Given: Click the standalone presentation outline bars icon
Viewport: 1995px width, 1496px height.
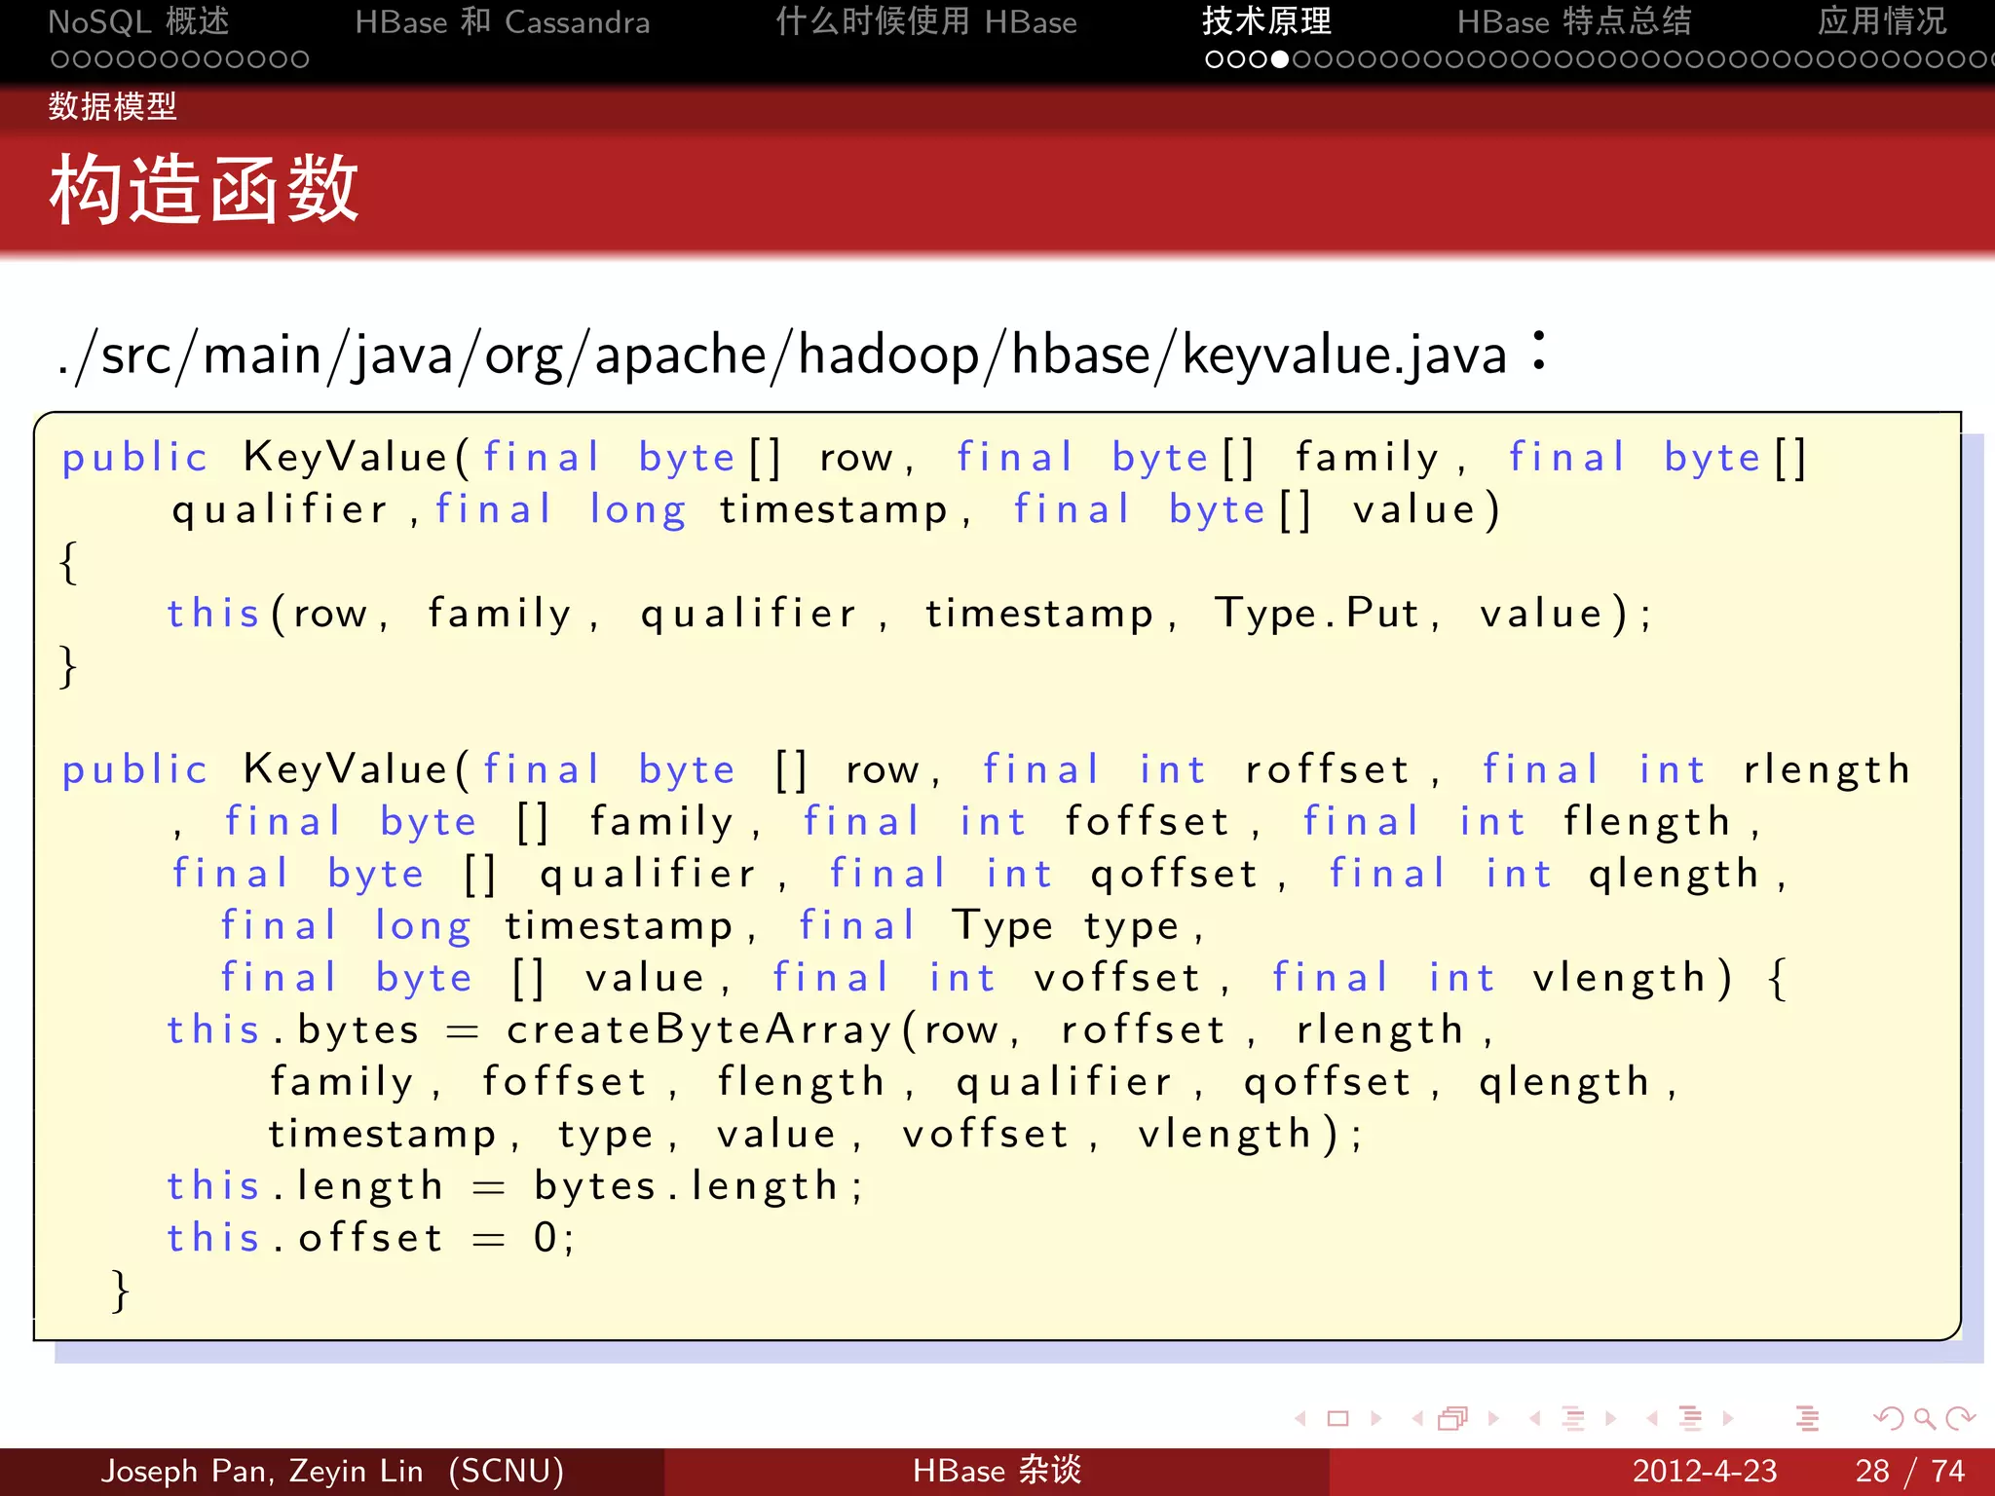Looking at the screenshot, I should [x=1808, y=1419].
